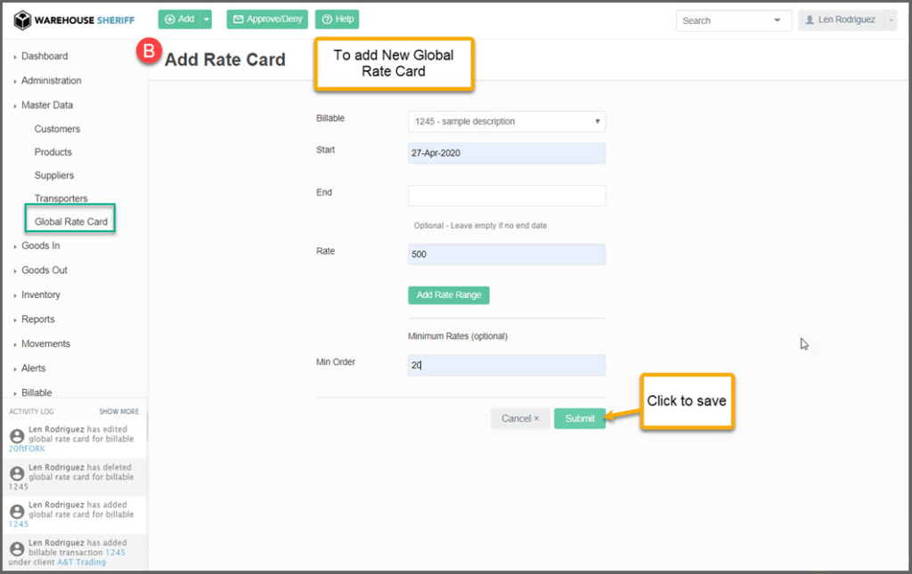Click the Help button
The height and width of the screenshot is (574, 912).
[337, 20]
